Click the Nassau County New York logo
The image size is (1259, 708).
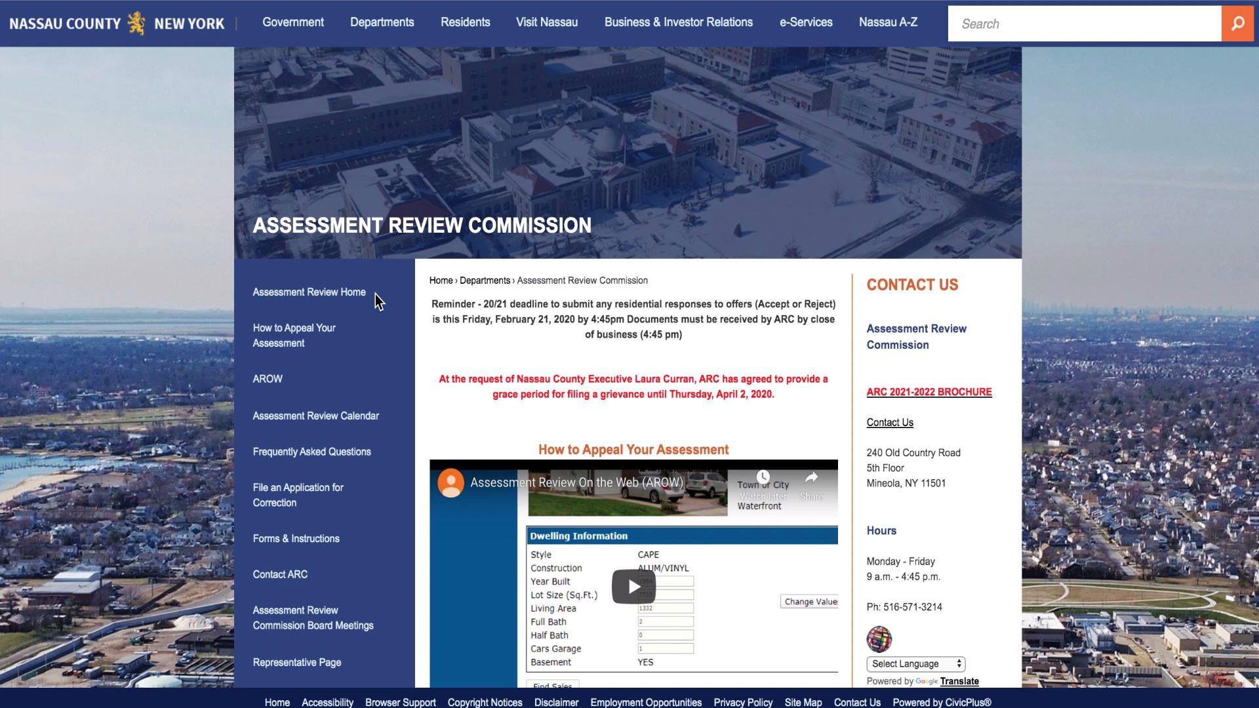click(117, 24)
